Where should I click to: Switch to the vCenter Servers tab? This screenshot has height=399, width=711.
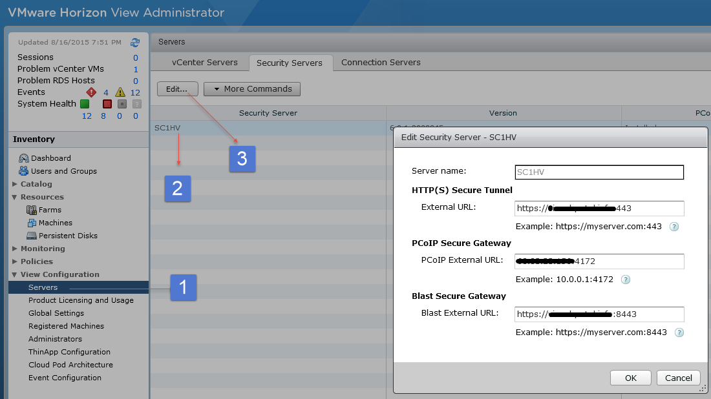[204, 63]
